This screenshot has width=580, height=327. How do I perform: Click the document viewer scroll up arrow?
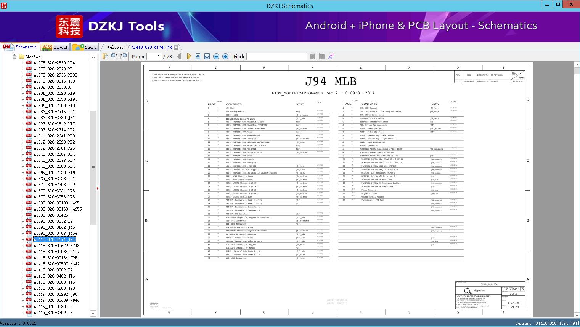click(577, 65)
